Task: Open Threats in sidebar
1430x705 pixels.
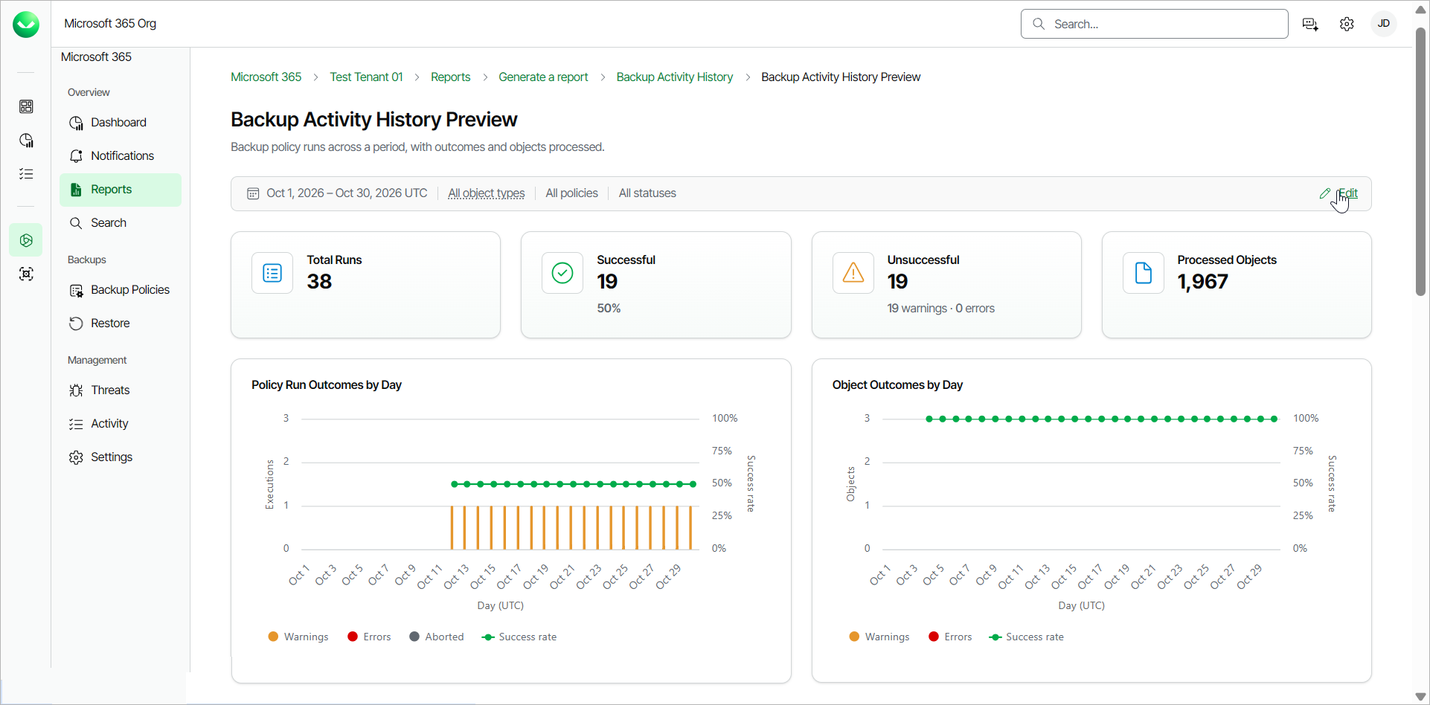Action: pos(121,390)
